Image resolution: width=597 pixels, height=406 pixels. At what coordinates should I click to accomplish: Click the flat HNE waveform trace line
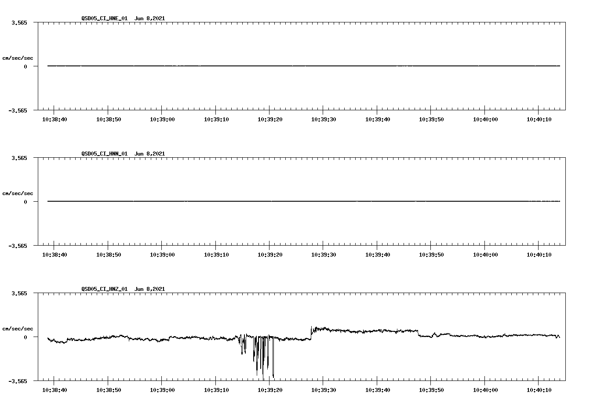pyautogui.click(x=304, y=66)
